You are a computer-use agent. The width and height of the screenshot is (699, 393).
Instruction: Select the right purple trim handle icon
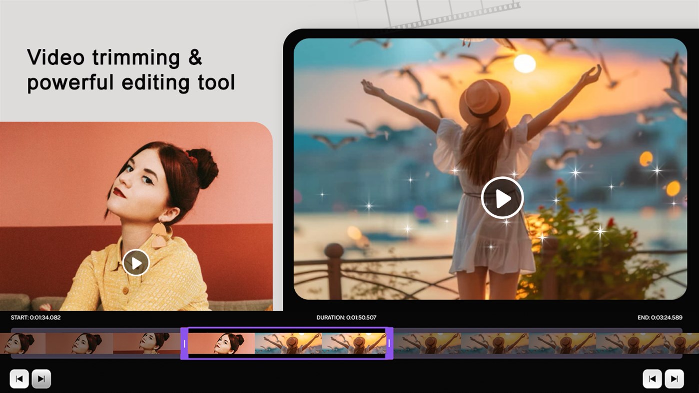pyautogui.click(x=389, y=343)
